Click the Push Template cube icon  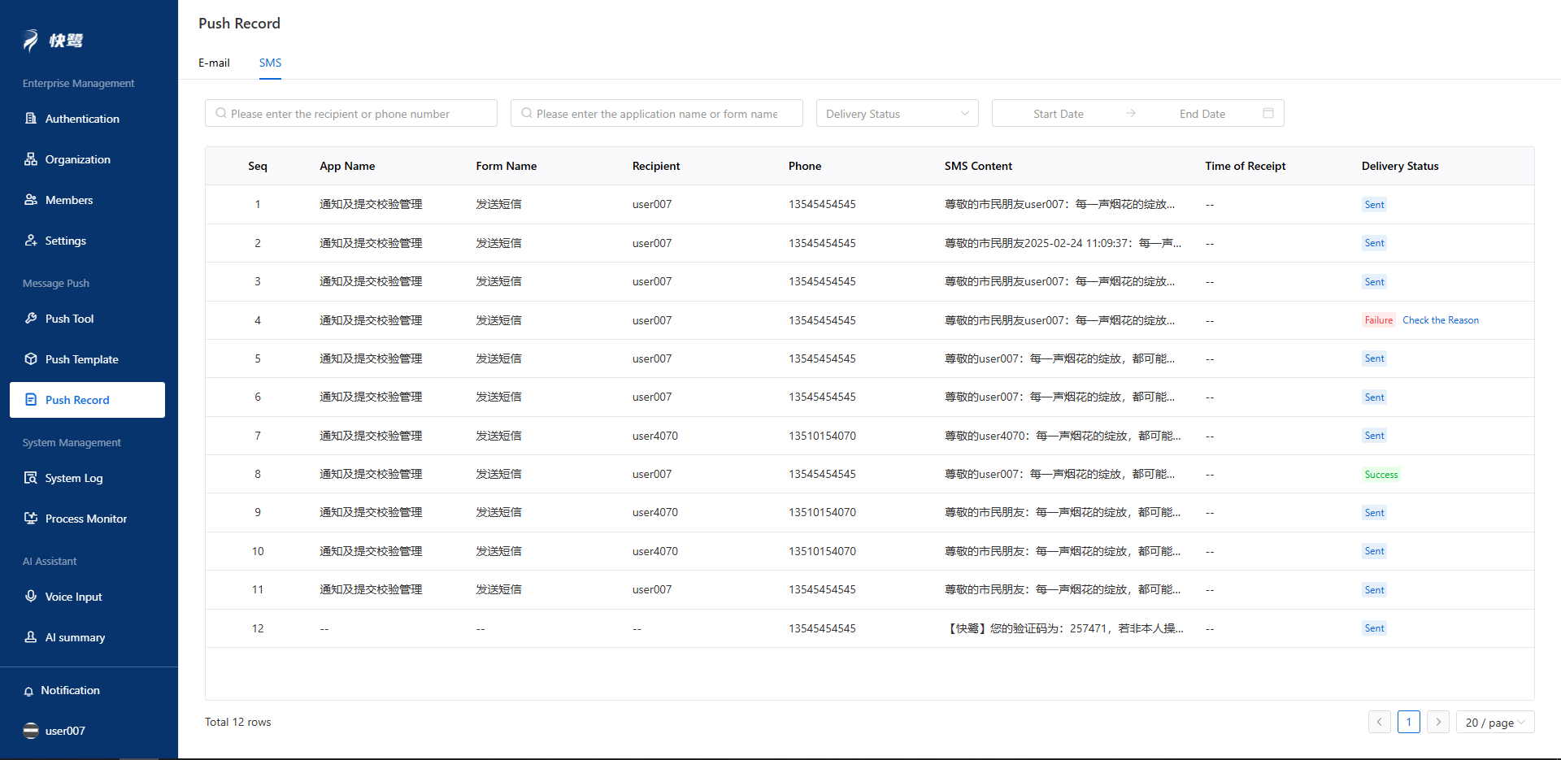coord(31,359)
